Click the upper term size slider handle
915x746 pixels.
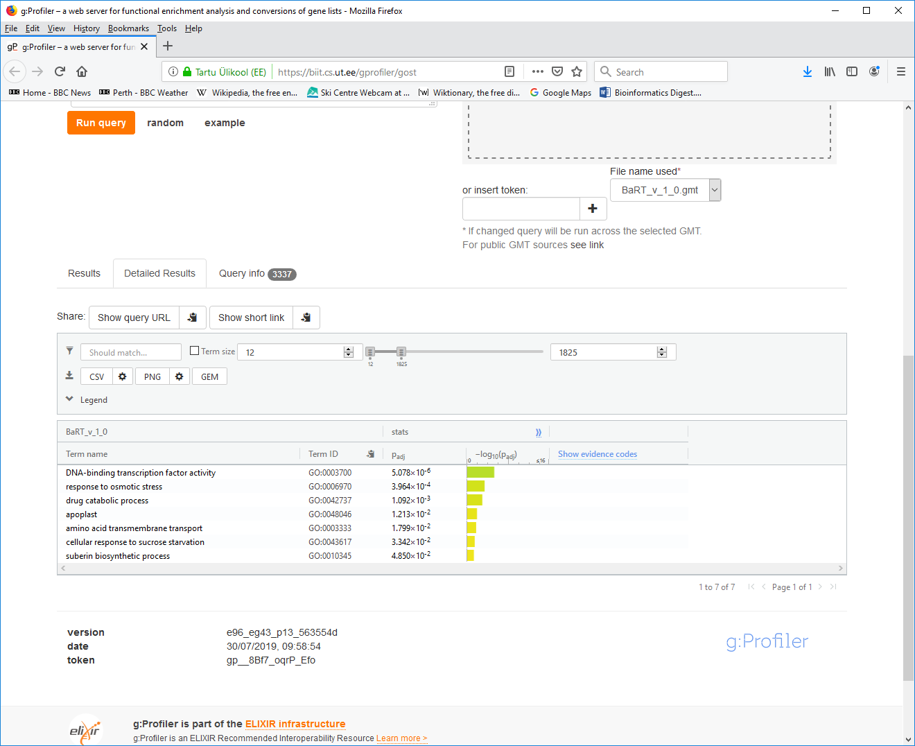pos(401,352)
